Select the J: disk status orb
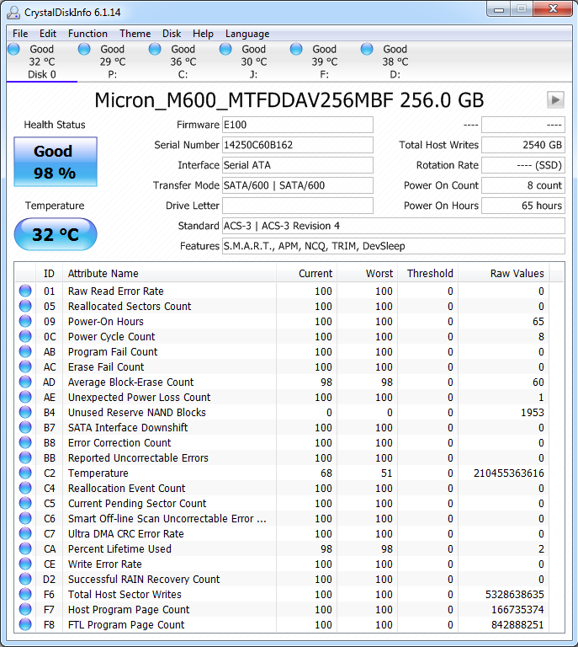 click(x=225, y=50)
